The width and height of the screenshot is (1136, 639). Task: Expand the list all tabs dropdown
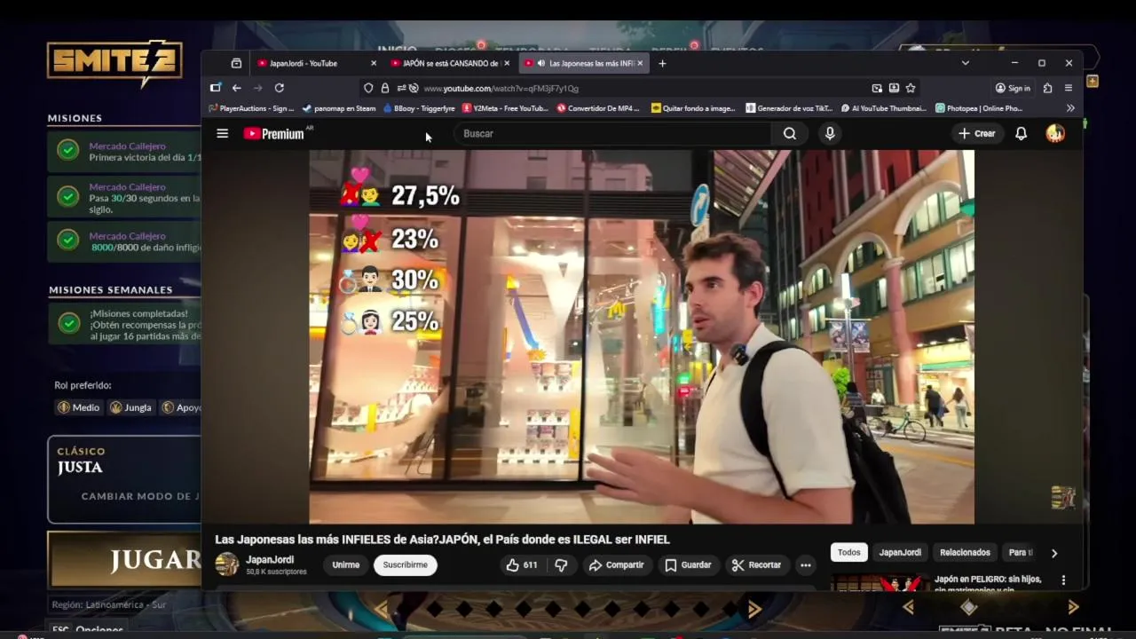(965, 63)
